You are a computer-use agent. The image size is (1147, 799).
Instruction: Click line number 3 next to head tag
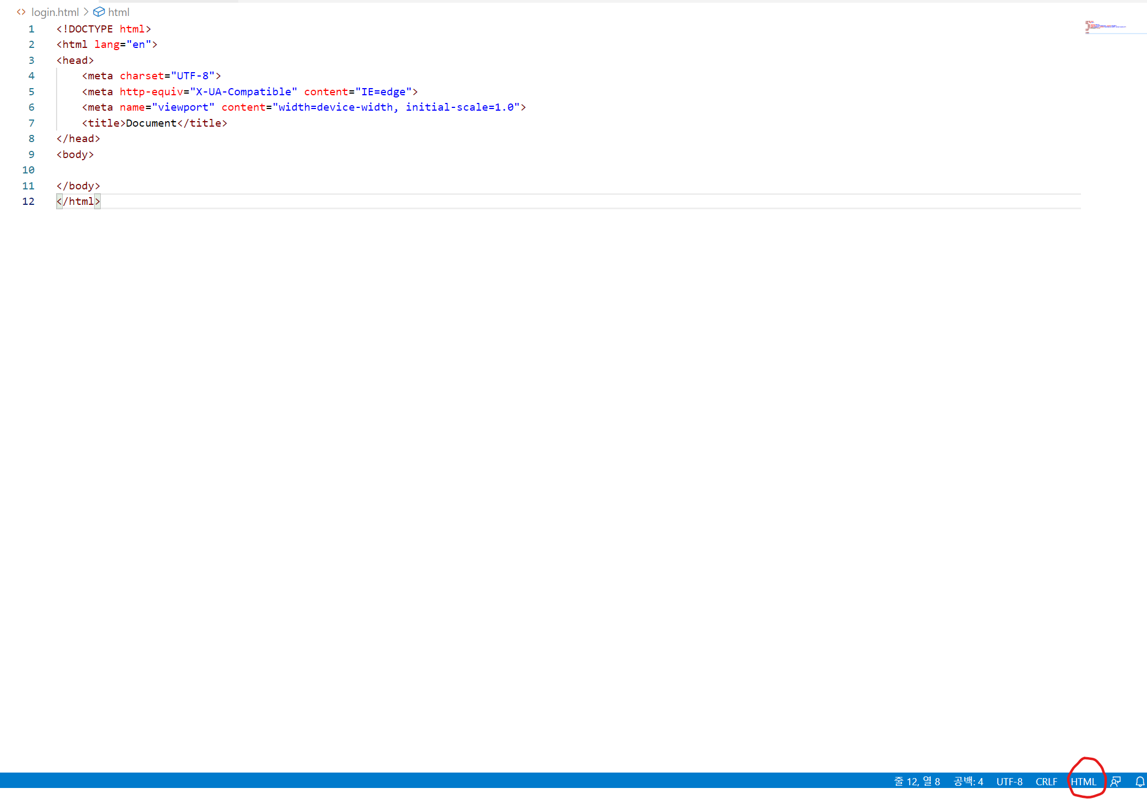pos(31,61)
